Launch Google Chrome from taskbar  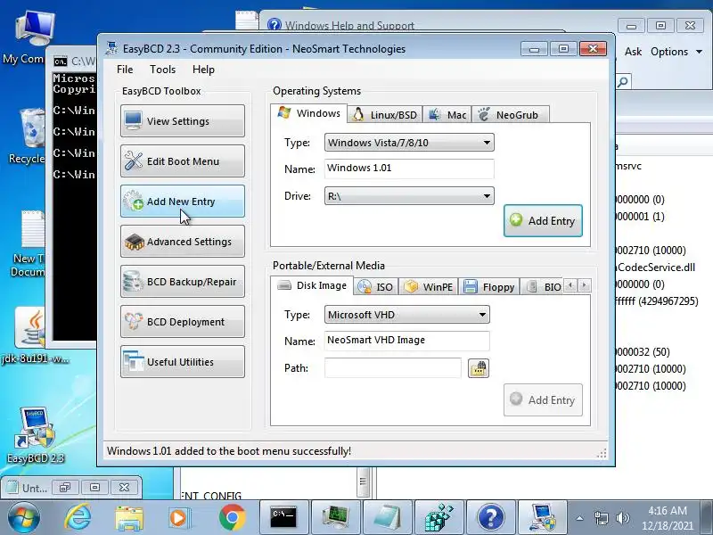232,518
